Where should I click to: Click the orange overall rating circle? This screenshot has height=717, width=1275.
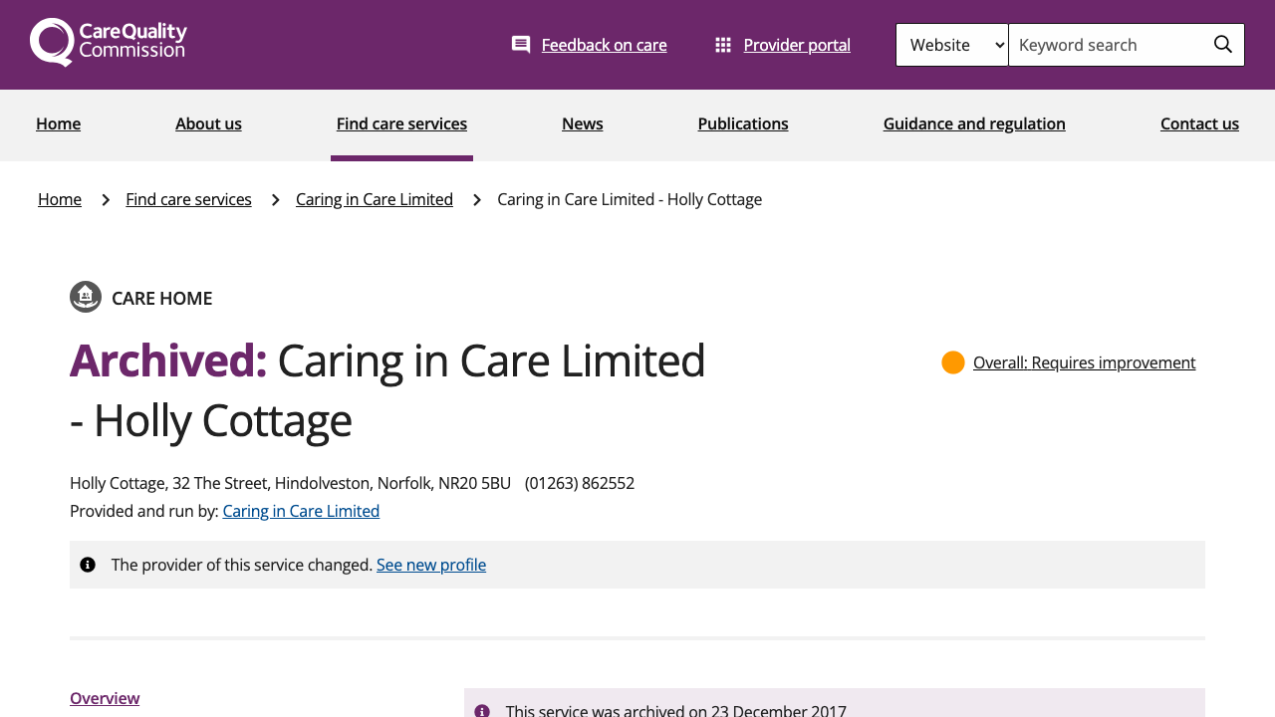[x=952, y=362]
